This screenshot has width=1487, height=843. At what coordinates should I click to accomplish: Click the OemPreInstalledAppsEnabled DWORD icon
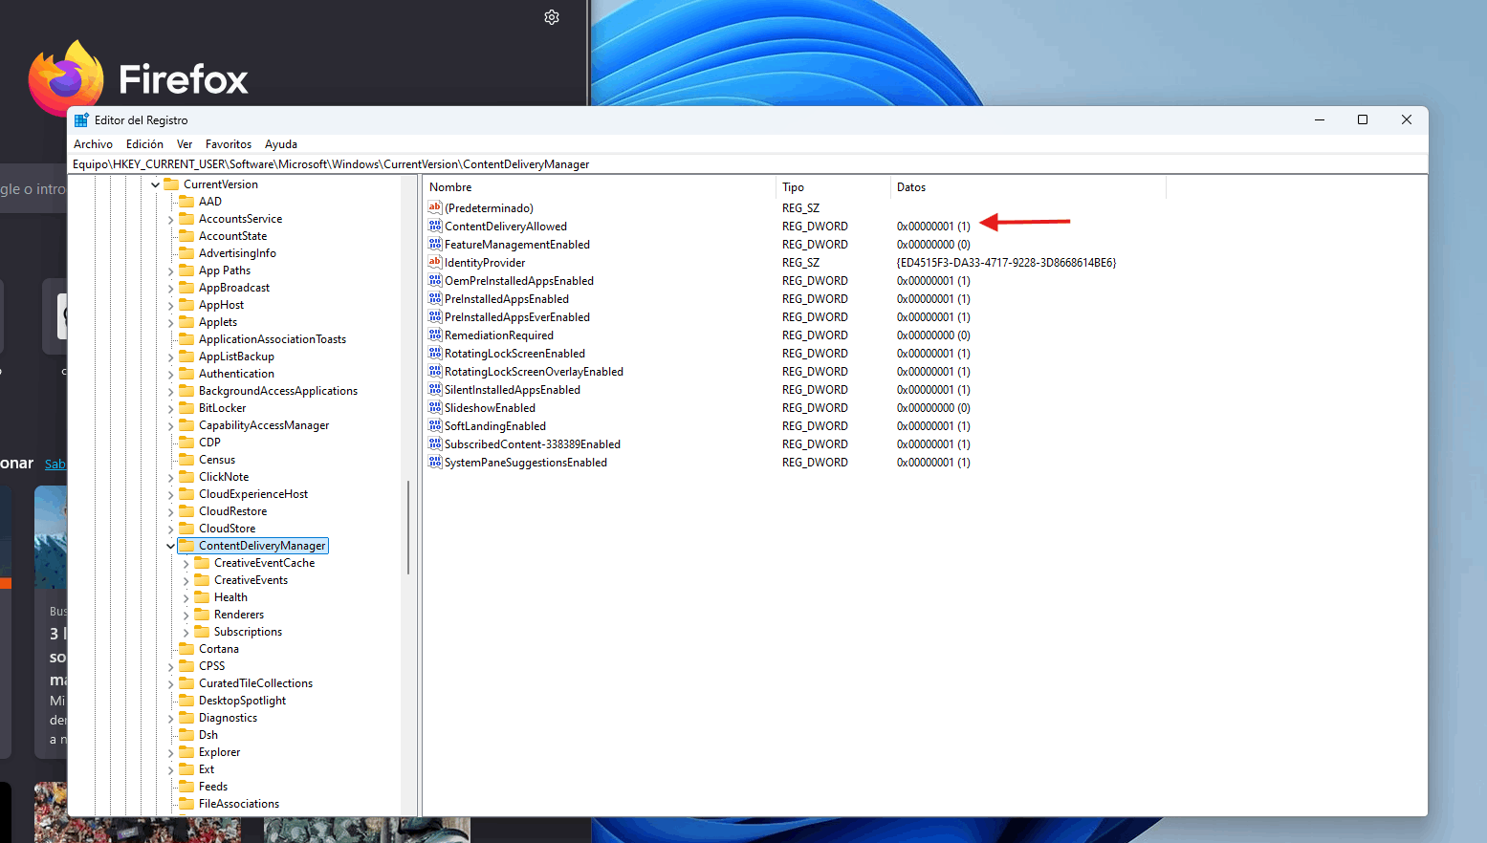435,280
